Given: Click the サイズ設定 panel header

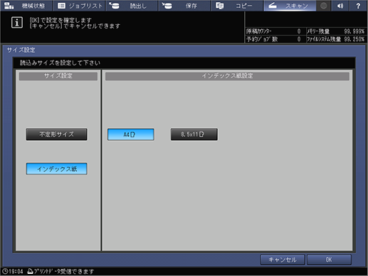Looking at the screenshot, I should [x=58, y=76].
